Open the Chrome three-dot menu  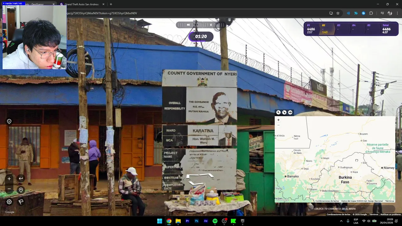click(x=397, y=13)
